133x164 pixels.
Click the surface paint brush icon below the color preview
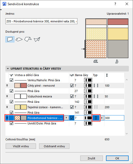pos(117,61)
